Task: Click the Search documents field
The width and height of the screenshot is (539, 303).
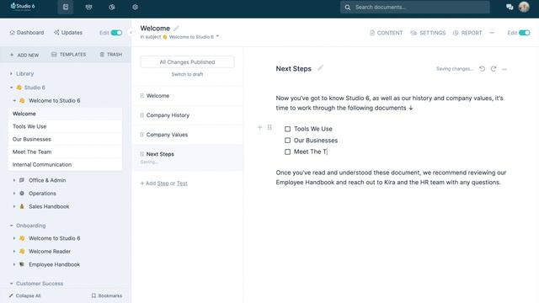Action: 415,8
